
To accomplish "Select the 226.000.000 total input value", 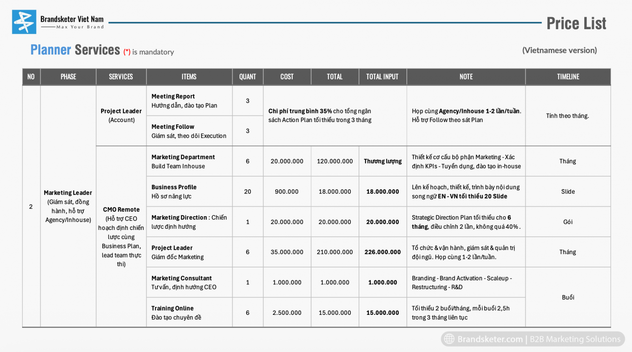I will click(382, 252).
